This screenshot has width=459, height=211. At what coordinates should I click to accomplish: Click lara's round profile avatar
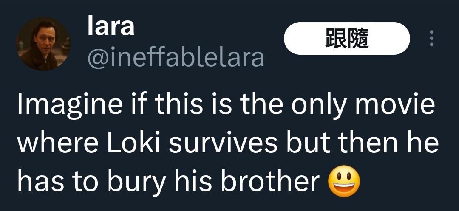pyautogui.click(x=43, y=44)
